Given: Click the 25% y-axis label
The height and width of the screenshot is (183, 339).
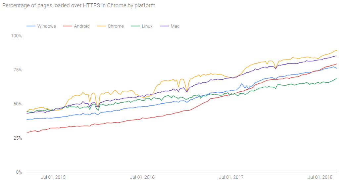Looking at the screenshot, I should click(x=18, y=138).
